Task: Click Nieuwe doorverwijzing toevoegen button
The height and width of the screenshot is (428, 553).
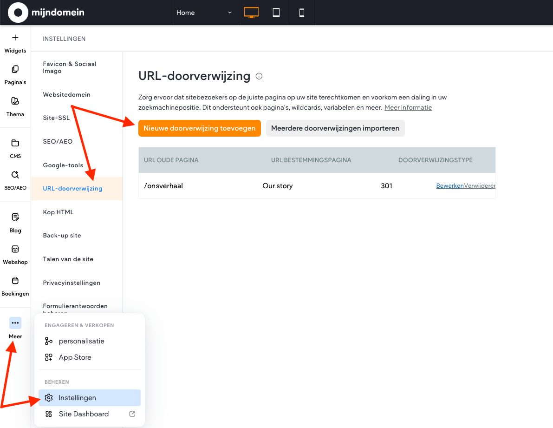Action: tap(199, 128)
